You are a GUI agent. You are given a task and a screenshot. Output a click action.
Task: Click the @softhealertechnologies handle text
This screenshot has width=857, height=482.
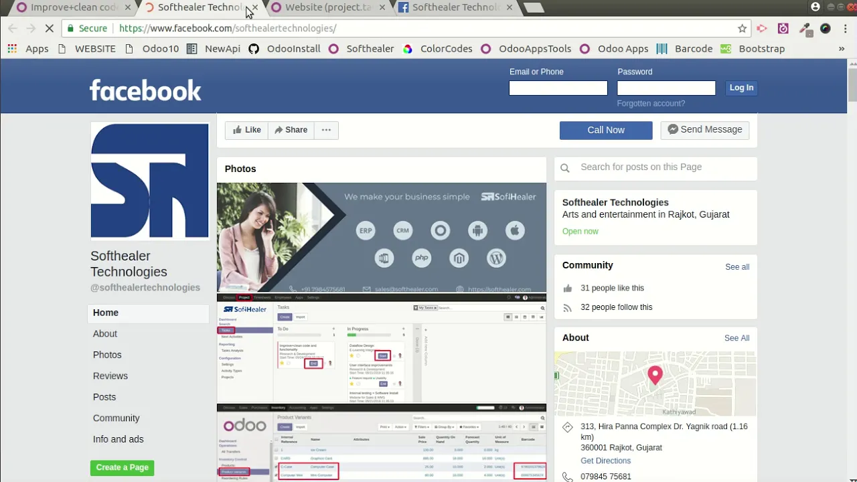(145, 287)
